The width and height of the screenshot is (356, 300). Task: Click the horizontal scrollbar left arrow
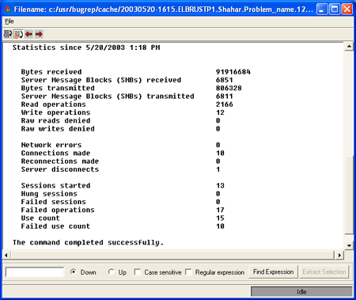pyautogui.click(x=6, y=255)
